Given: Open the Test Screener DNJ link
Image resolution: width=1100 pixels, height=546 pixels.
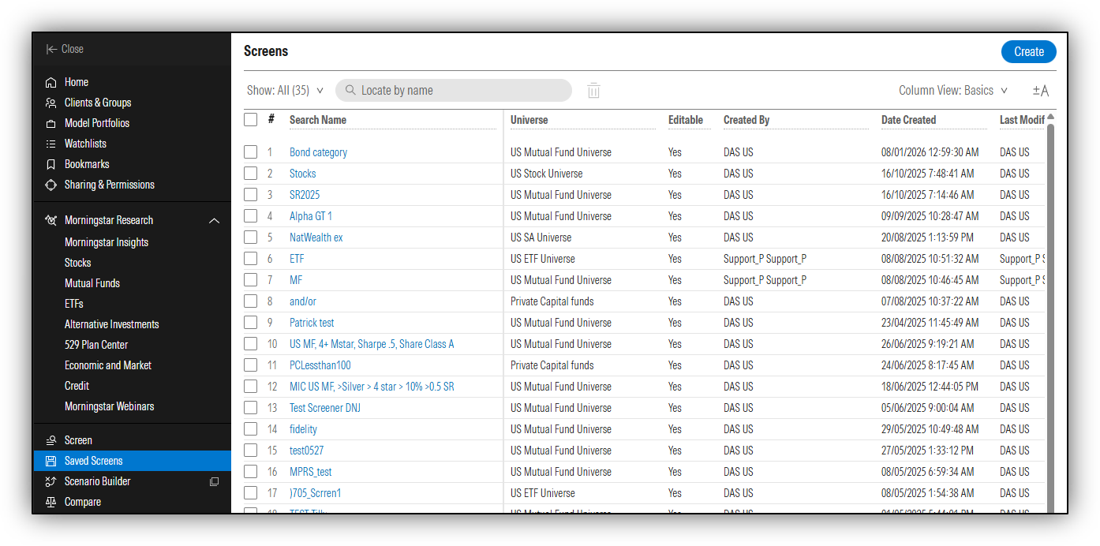Looking at the screenshot, I should (x=325, y=408).
